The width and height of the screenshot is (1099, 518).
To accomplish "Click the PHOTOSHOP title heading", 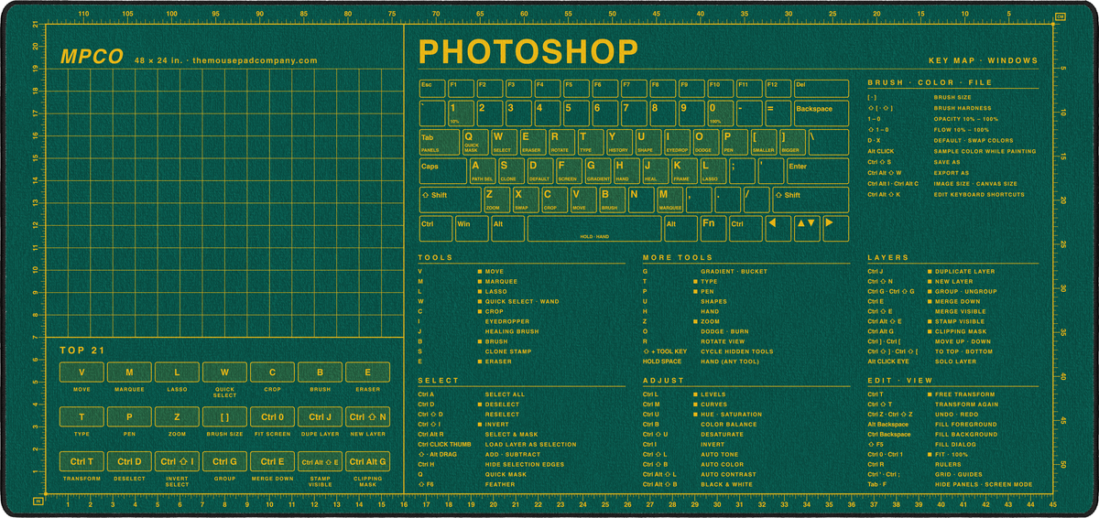I will [528, 51].
